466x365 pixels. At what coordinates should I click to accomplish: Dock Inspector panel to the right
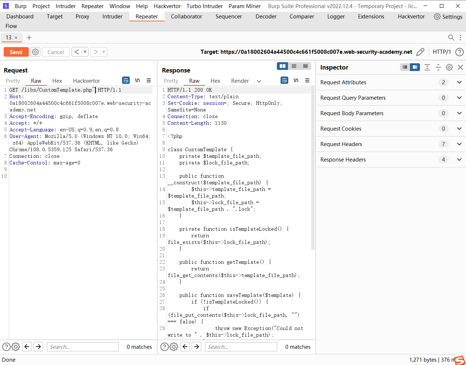415,67
